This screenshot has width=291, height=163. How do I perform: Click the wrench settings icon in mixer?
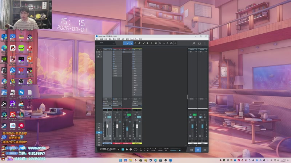pyautogui.click(x=99, y=54)
